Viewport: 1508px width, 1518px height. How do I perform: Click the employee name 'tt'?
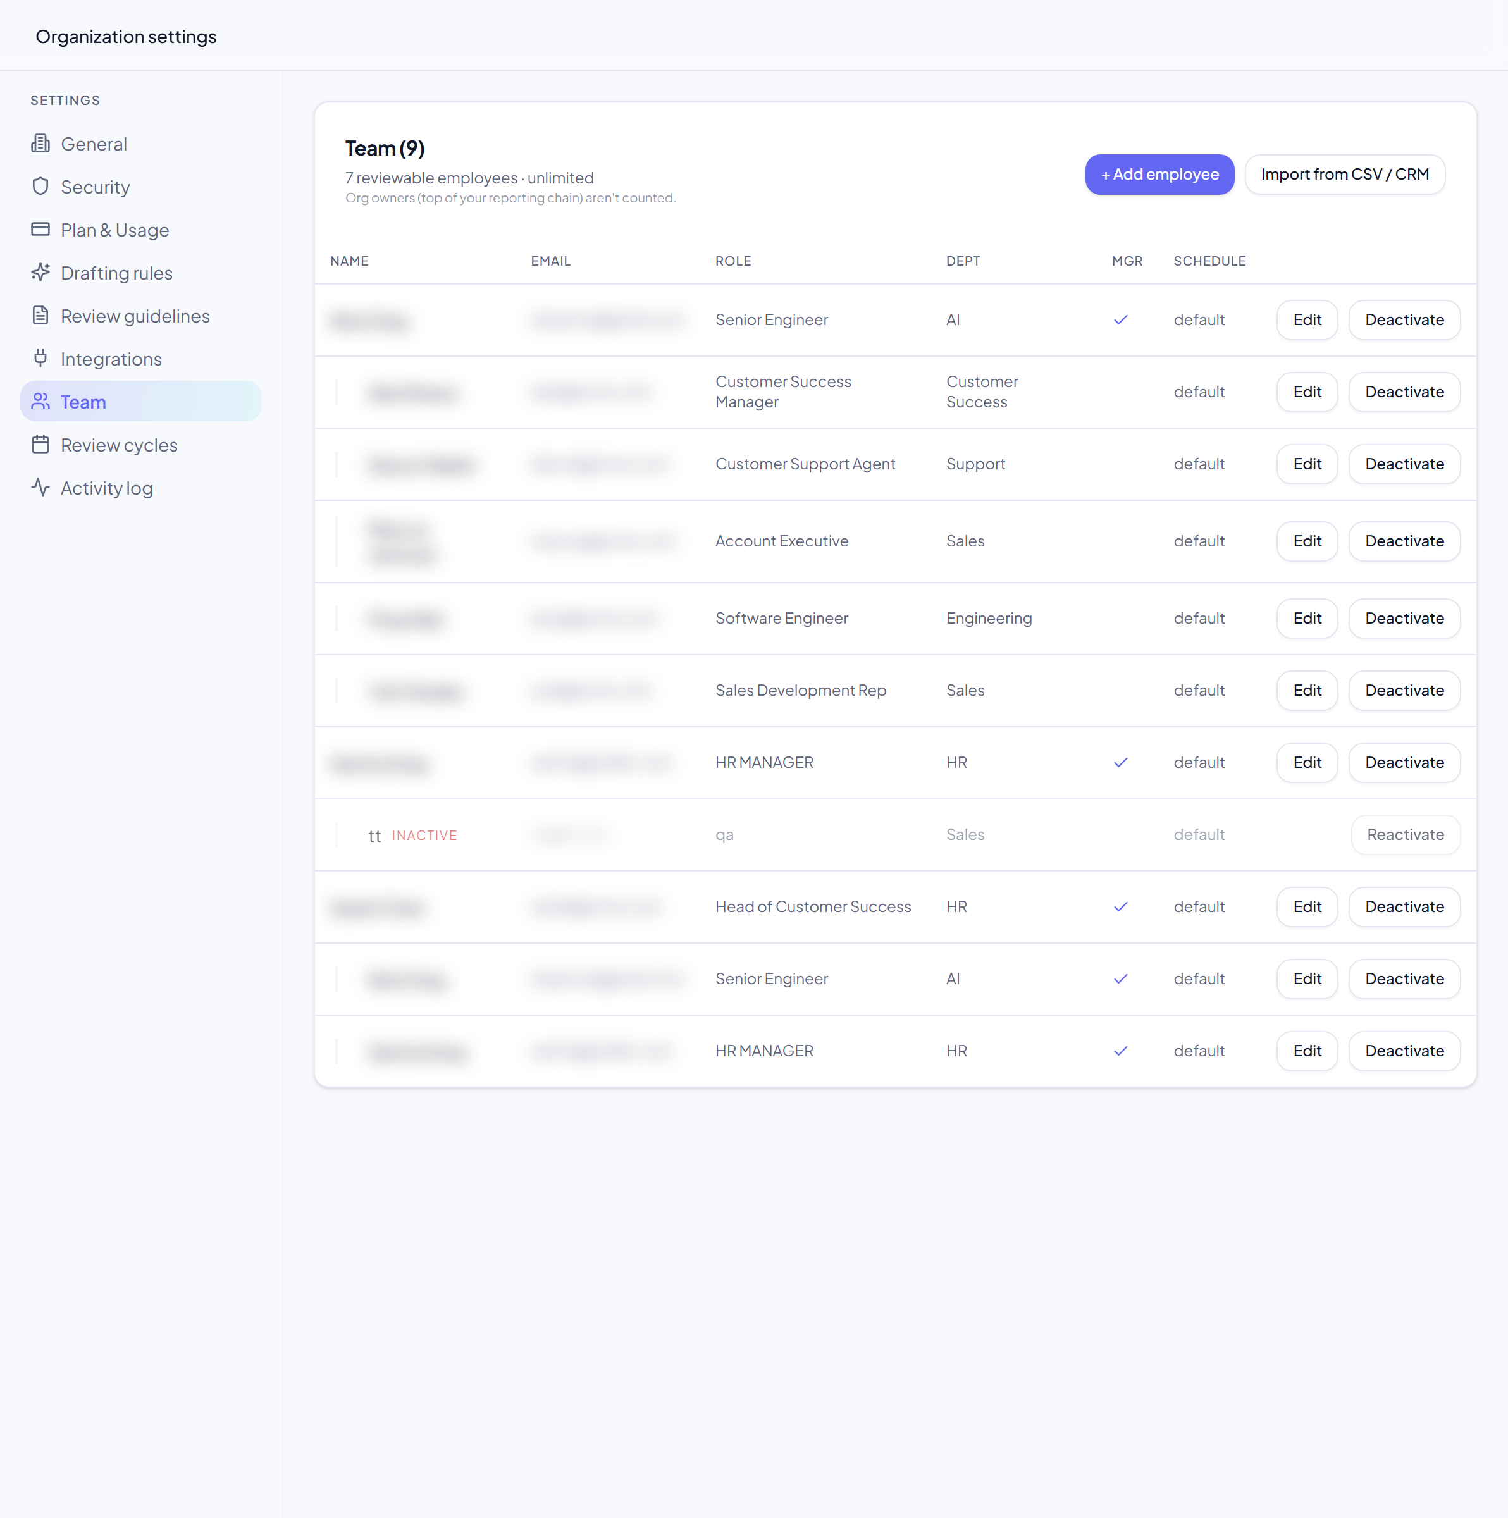click(x=374, y=836)
